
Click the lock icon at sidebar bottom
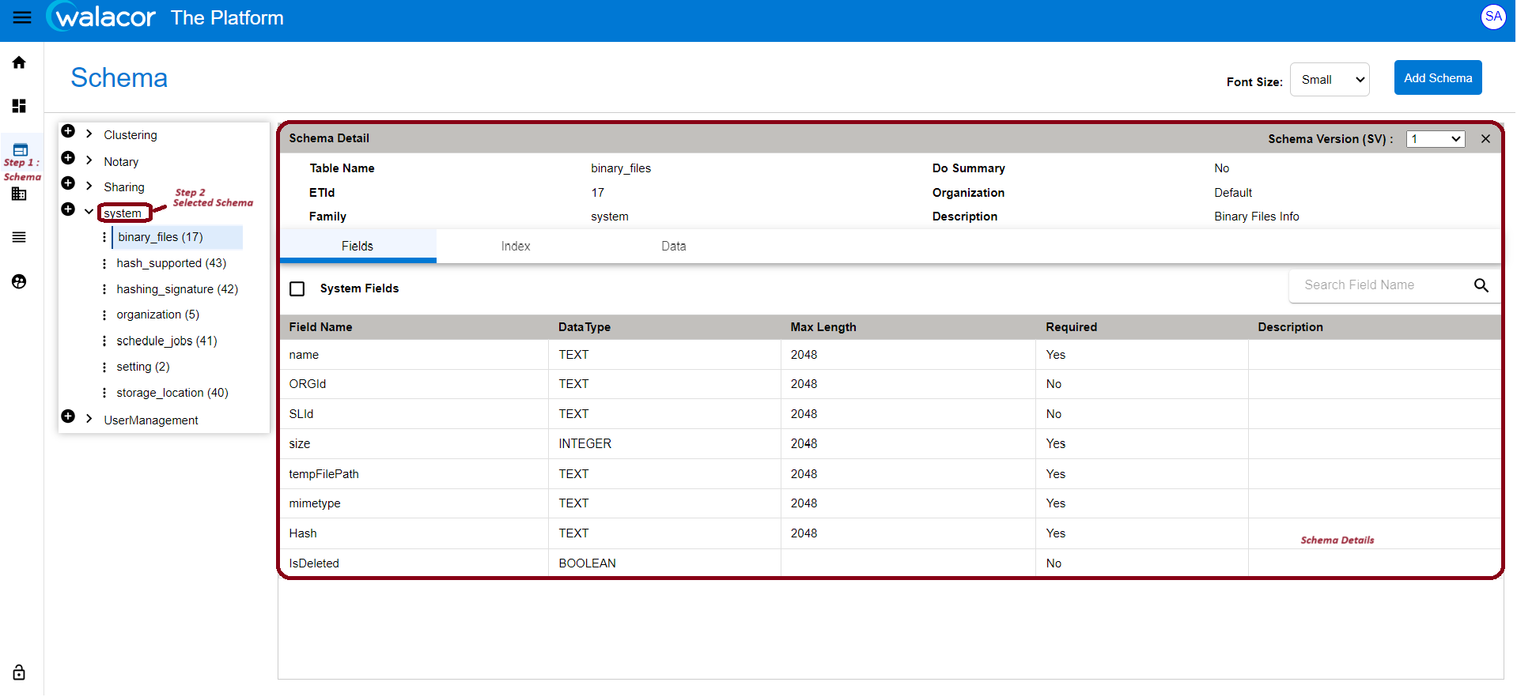pos(19,673)
